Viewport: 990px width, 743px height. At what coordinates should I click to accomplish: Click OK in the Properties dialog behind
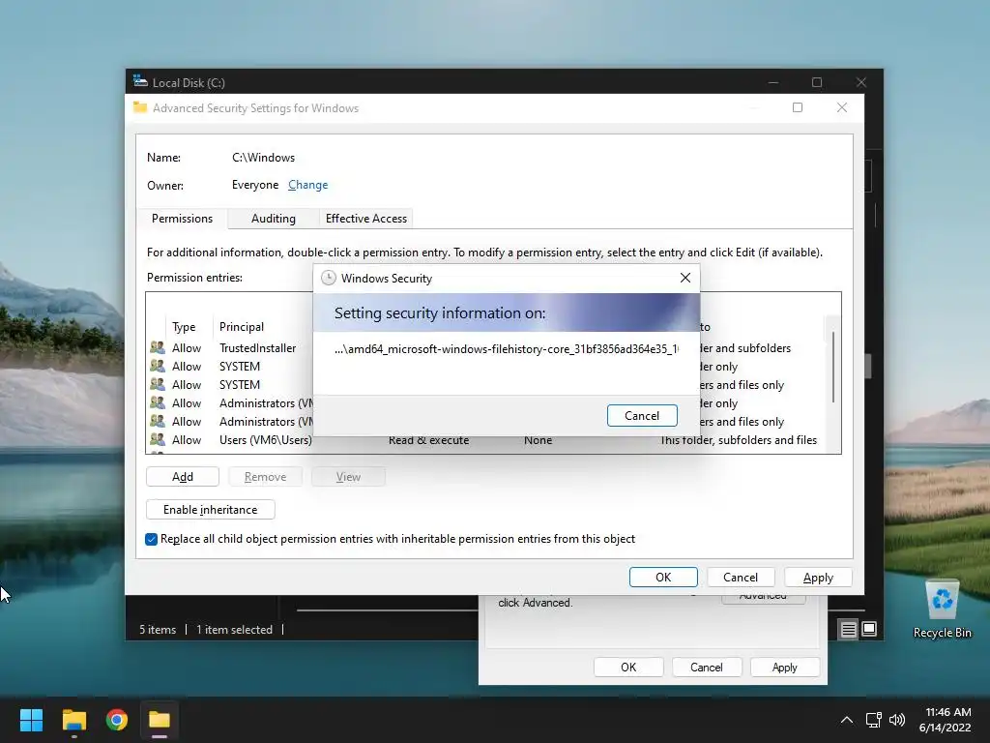(x=628, y=668)
